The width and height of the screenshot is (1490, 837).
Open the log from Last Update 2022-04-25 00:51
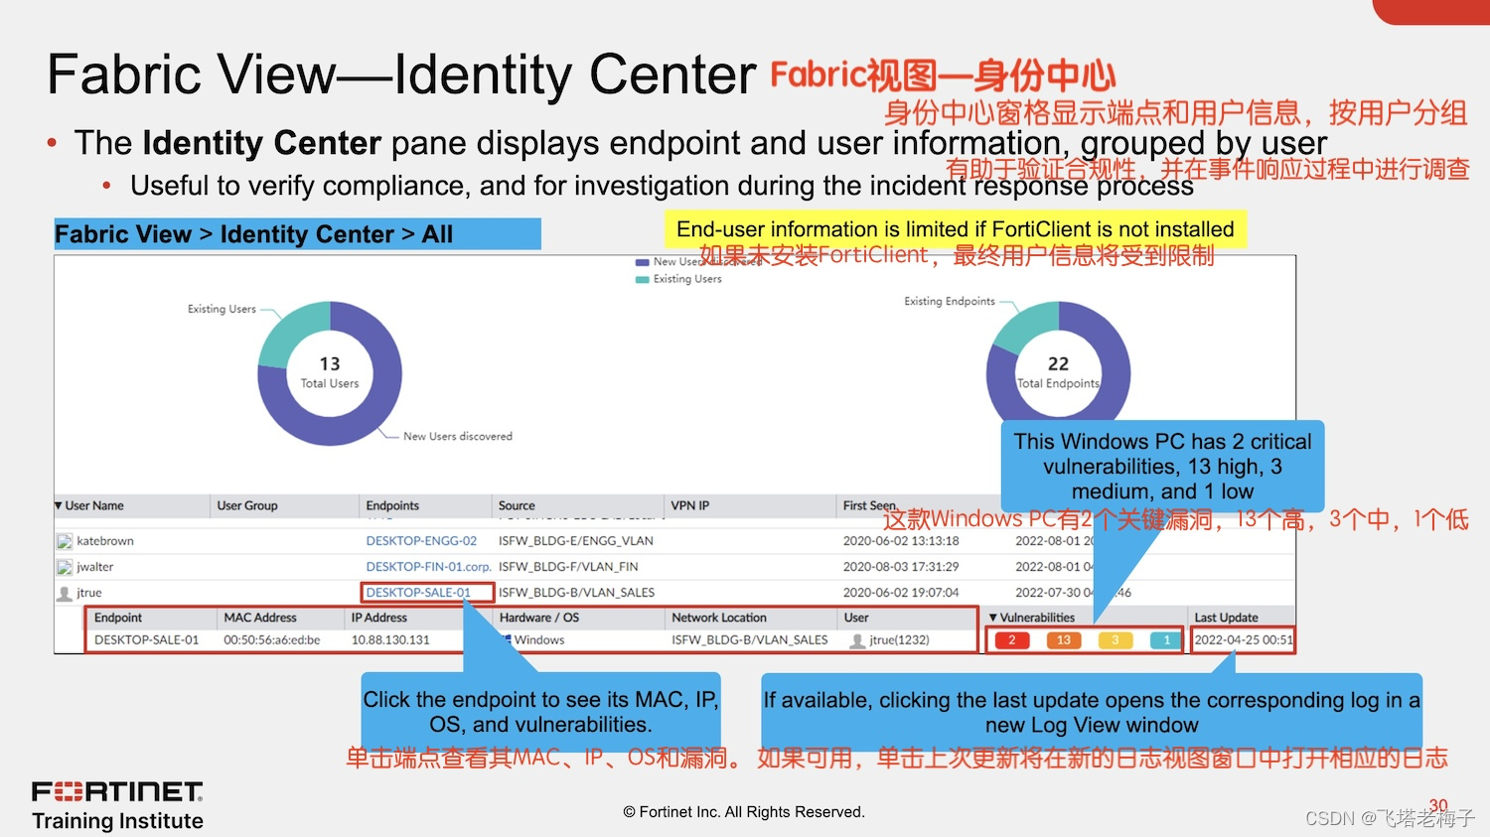click(1244, 640)
